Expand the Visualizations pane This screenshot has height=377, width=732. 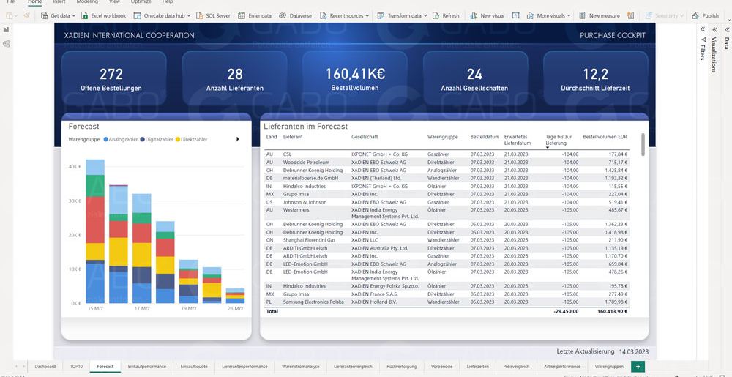coord(714,29)
